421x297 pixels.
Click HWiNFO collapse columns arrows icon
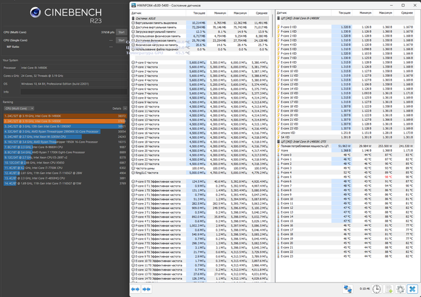coord(146,289)
